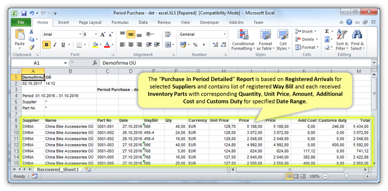Image resolution: width=388 pixels, height=191 pixels.
Task: Click the Zoom In plus button
Action: 367,176
